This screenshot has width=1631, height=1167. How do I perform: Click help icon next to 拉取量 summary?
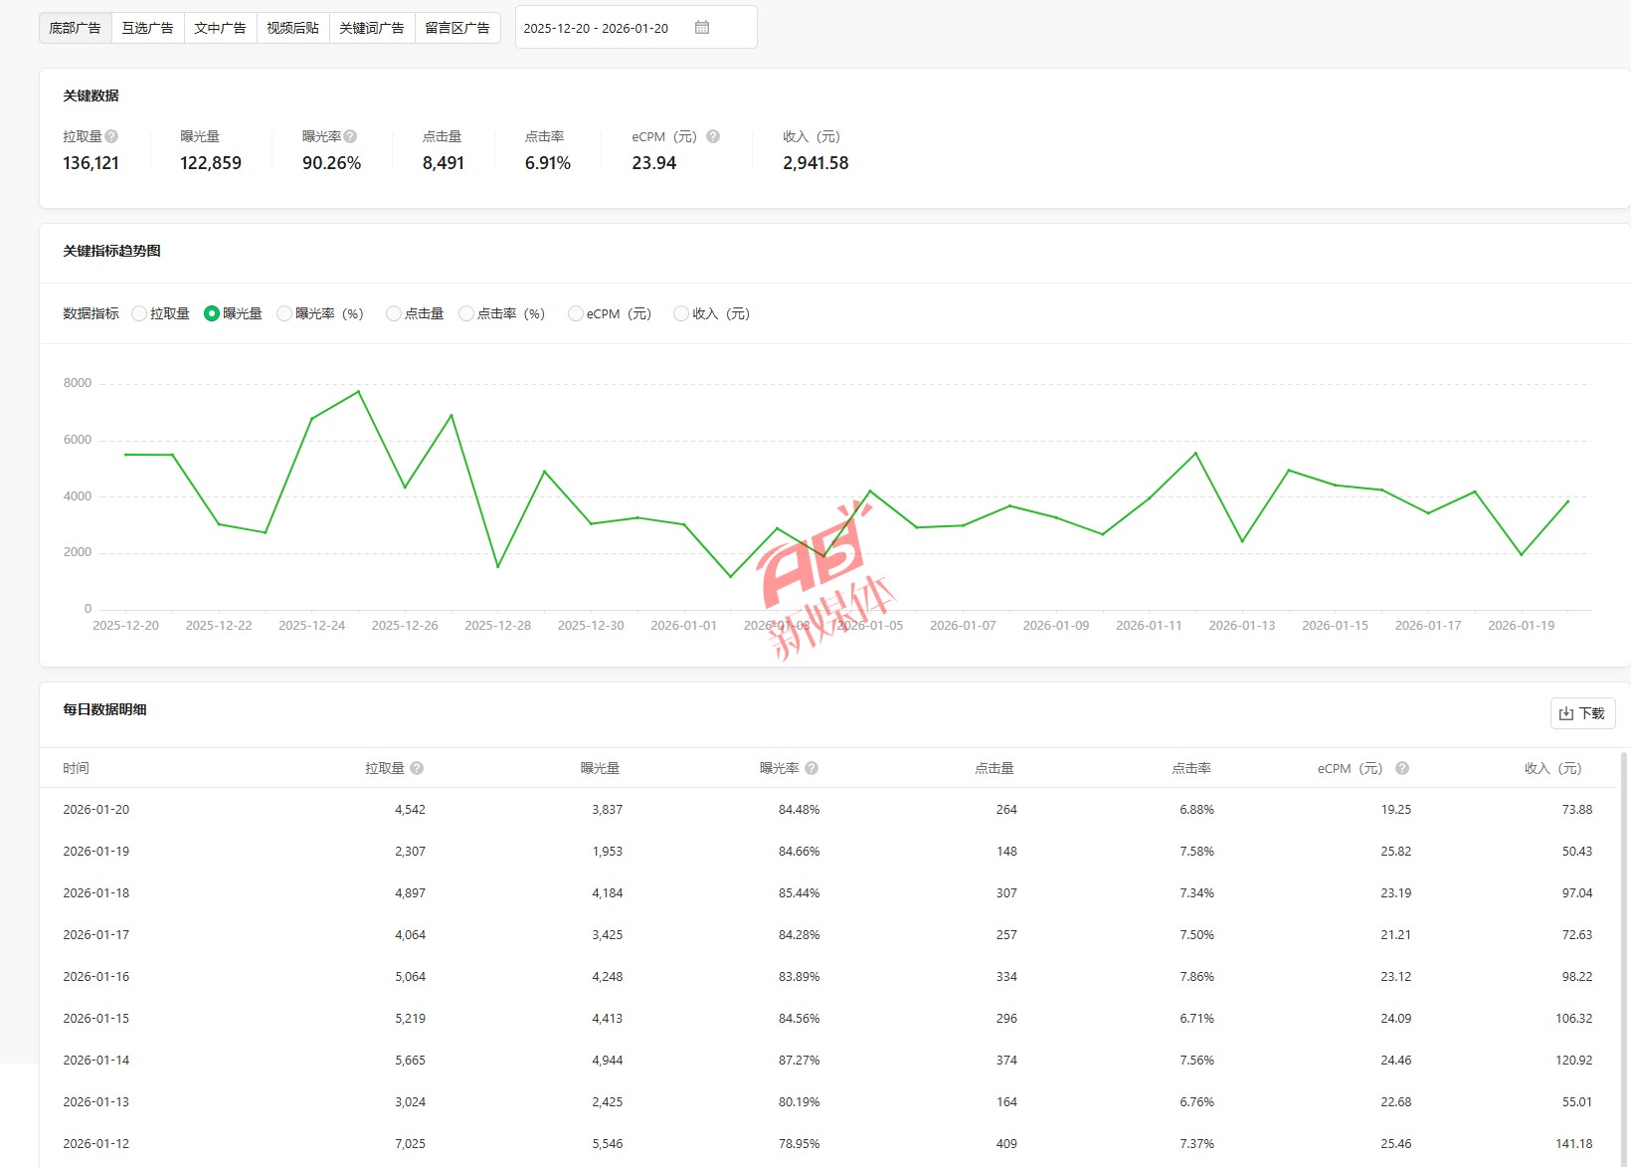tap(111, 136)
